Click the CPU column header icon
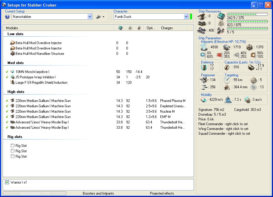273x197 pixels. pyautogui.click(x=120, y=28)
